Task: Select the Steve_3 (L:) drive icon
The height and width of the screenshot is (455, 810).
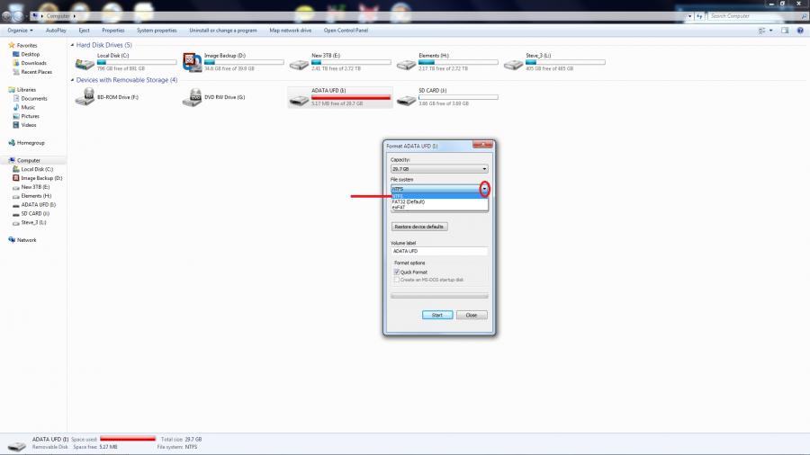Action: point(514,65)
